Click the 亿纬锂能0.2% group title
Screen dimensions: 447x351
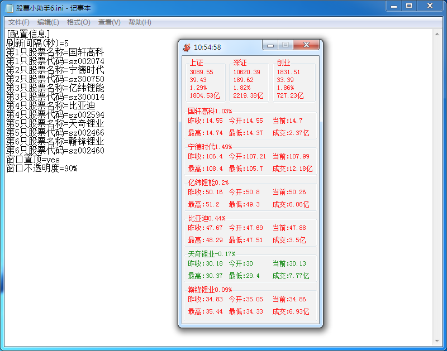208,182
